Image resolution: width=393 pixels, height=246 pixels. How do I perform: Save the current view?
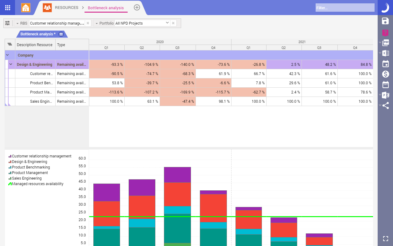pyautogui.click(x=386, y=21)
